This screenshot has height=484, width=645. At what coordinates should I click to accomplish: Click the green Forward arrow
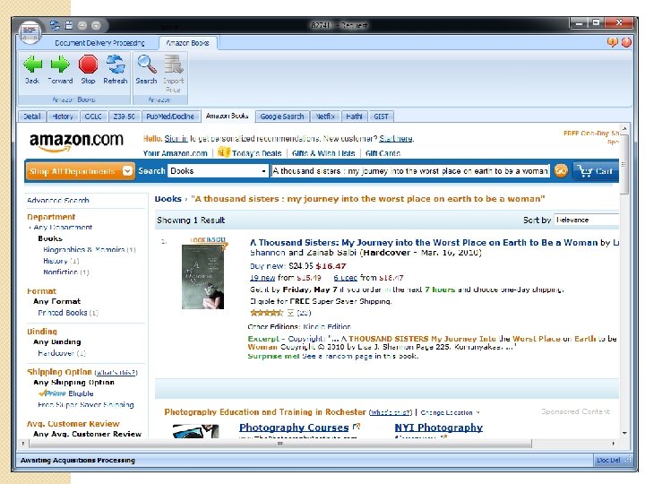point(60,70)
